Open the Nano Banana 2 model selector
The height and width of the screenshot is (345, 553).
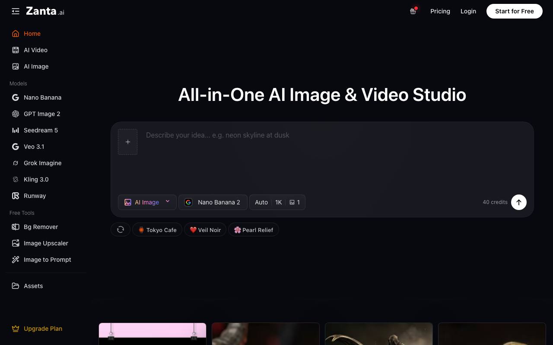point(213,202)
